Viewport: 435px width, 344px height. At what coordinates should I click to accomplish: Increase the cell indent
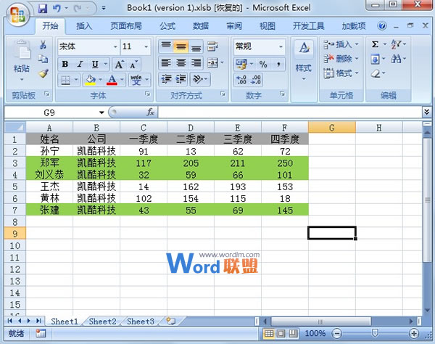tap(181, 79)
